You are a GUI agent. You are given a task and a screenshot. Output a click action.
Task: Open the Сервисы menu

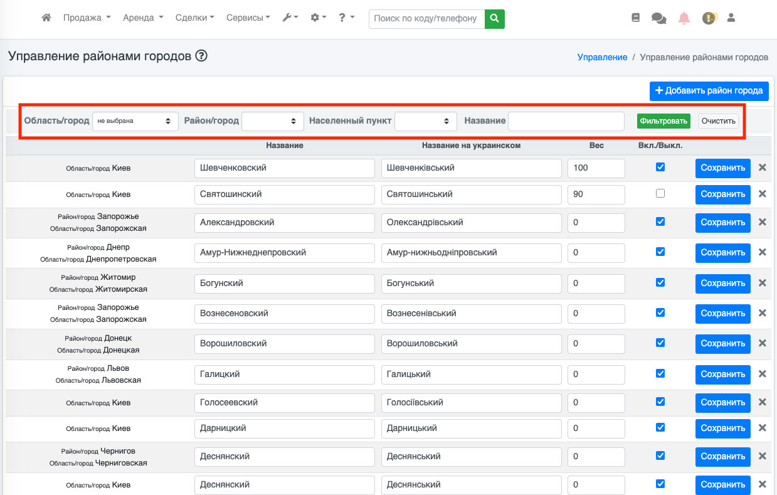[x=248, y=18]
